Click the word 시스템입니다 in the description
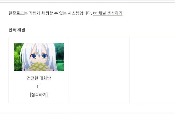Viewport: 175px width, 115px height. pos(80,13)
